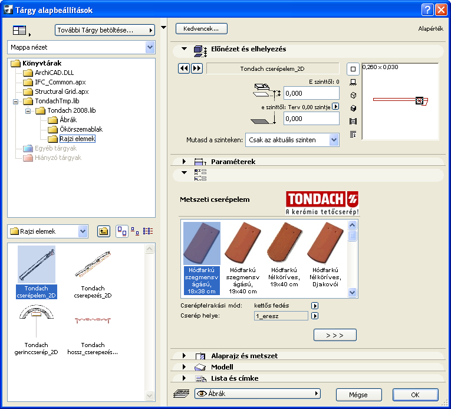Open További Tárgy betöltése menu
This screenshot has width=451, height=409.
105,30
